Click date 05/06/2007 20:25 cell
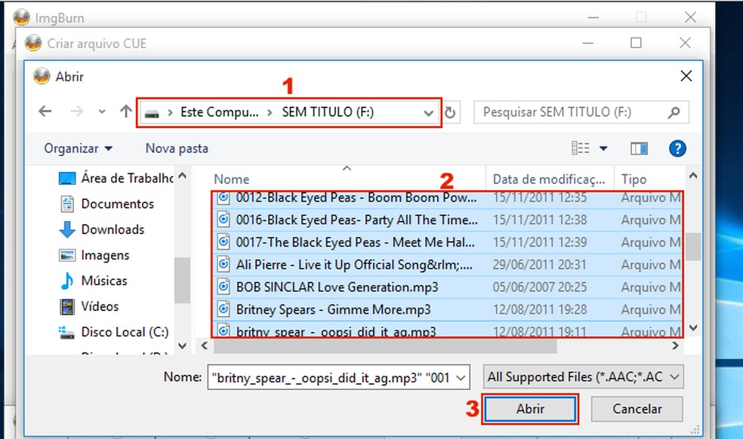 coord(540,287)
